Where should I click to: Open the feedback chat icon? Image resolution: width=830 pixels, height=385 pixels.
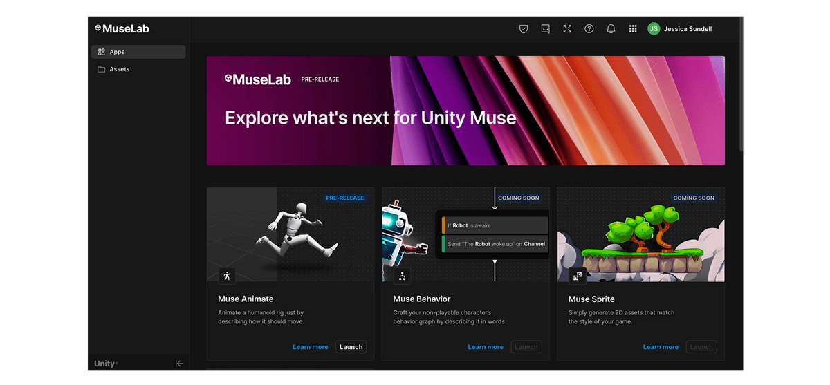(546, 29)
